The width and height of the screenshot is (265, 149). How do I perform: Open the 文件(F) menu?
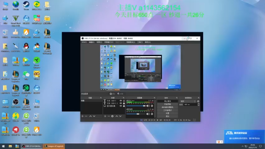84,42
